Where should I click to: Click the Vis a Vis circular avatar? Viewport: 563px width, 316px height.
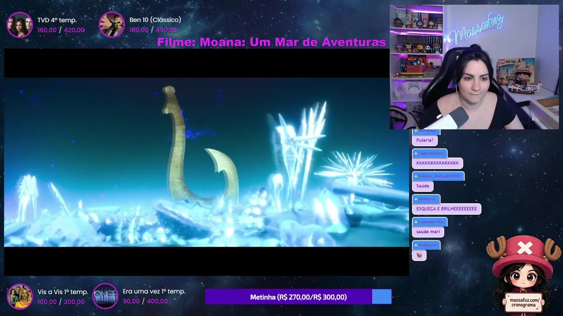(20, 296)
